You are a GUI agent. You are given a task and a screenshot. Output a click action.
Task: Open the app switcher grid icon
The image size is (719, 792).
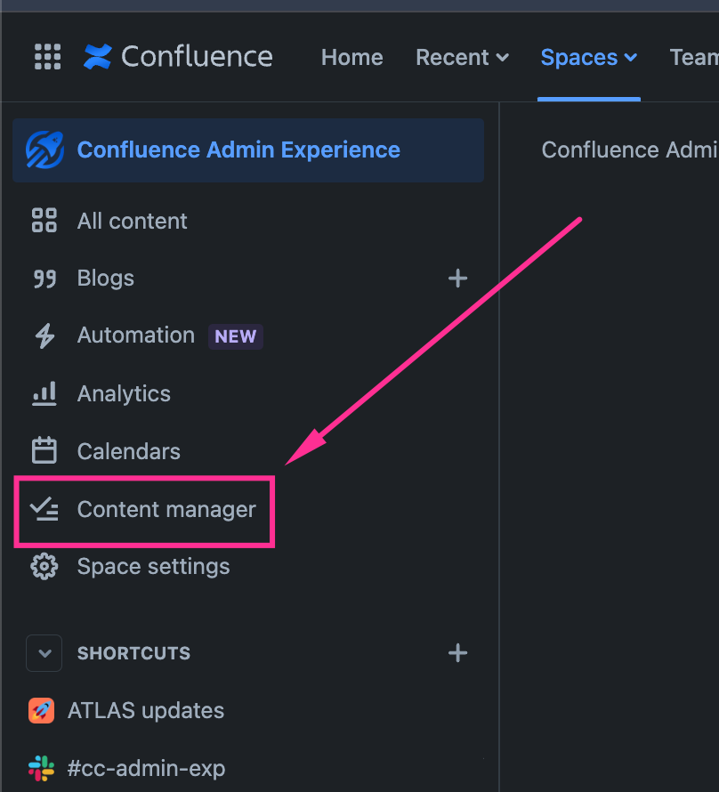coord(47,57)
